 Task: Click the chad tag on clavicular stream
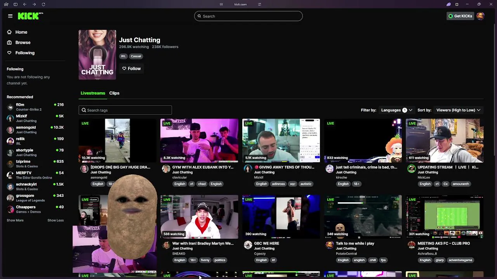pos(202,184)
